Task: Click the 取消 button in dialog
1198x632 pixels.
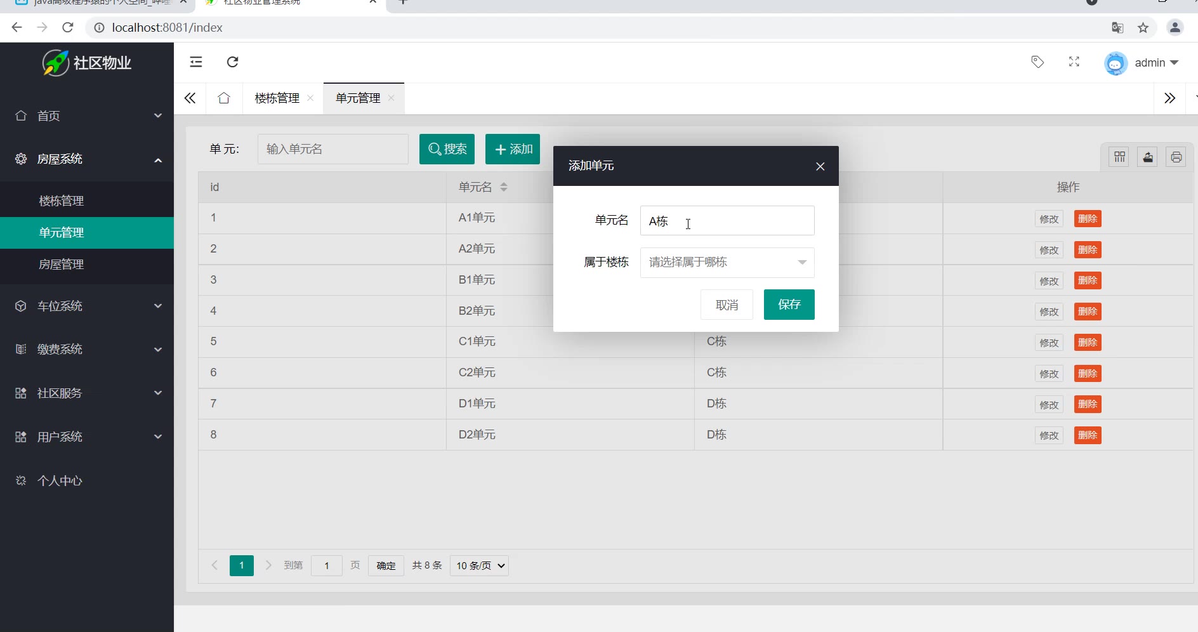Action: (x=727, y=305)
